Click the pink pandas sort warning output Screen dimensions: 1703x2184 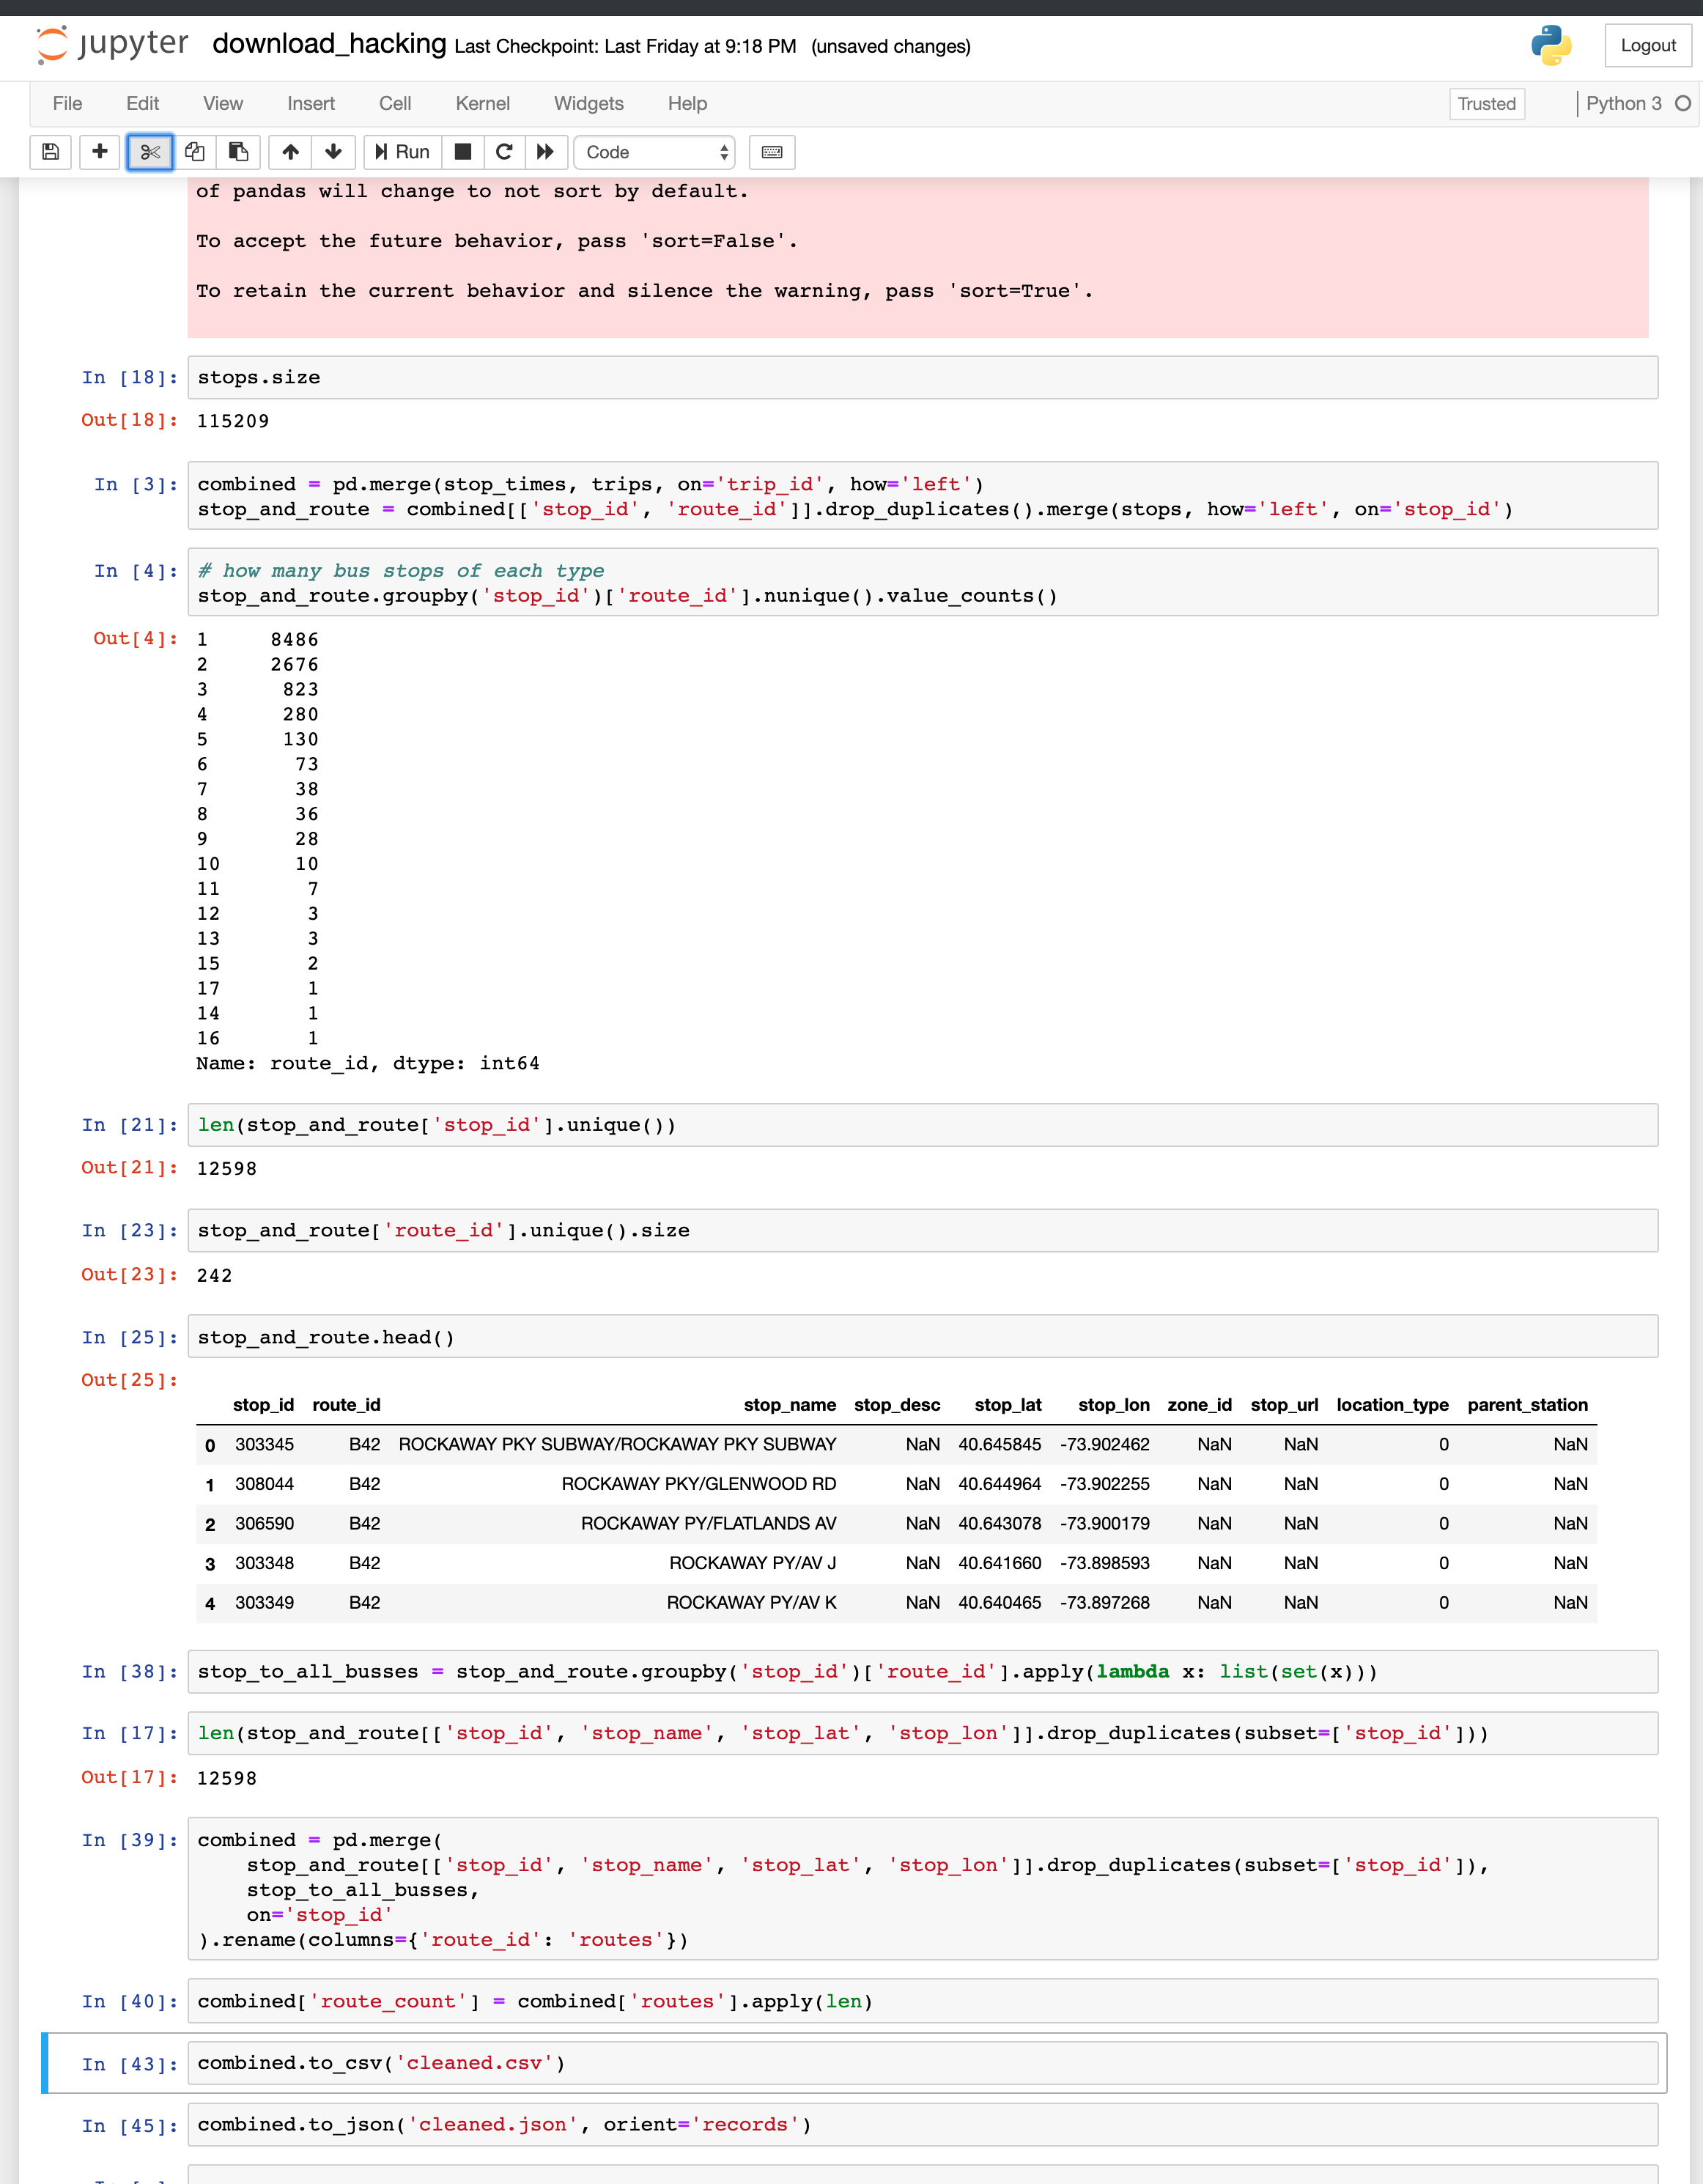pyautogui.click(x=918, y=257)
